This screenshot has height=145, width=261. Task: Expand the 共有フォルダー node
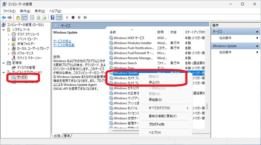[9, 44]
